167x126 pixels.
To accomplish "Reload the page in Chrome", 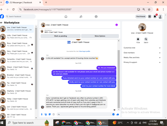I will [13, 9].
